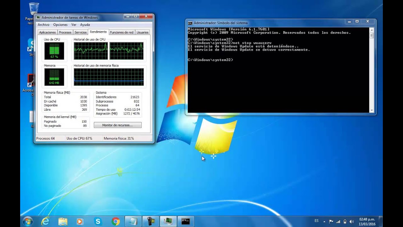Click the Disponible 1395 value
Image resolution: width=403 pixels, height=227 pixels.
tap(83, 105)
